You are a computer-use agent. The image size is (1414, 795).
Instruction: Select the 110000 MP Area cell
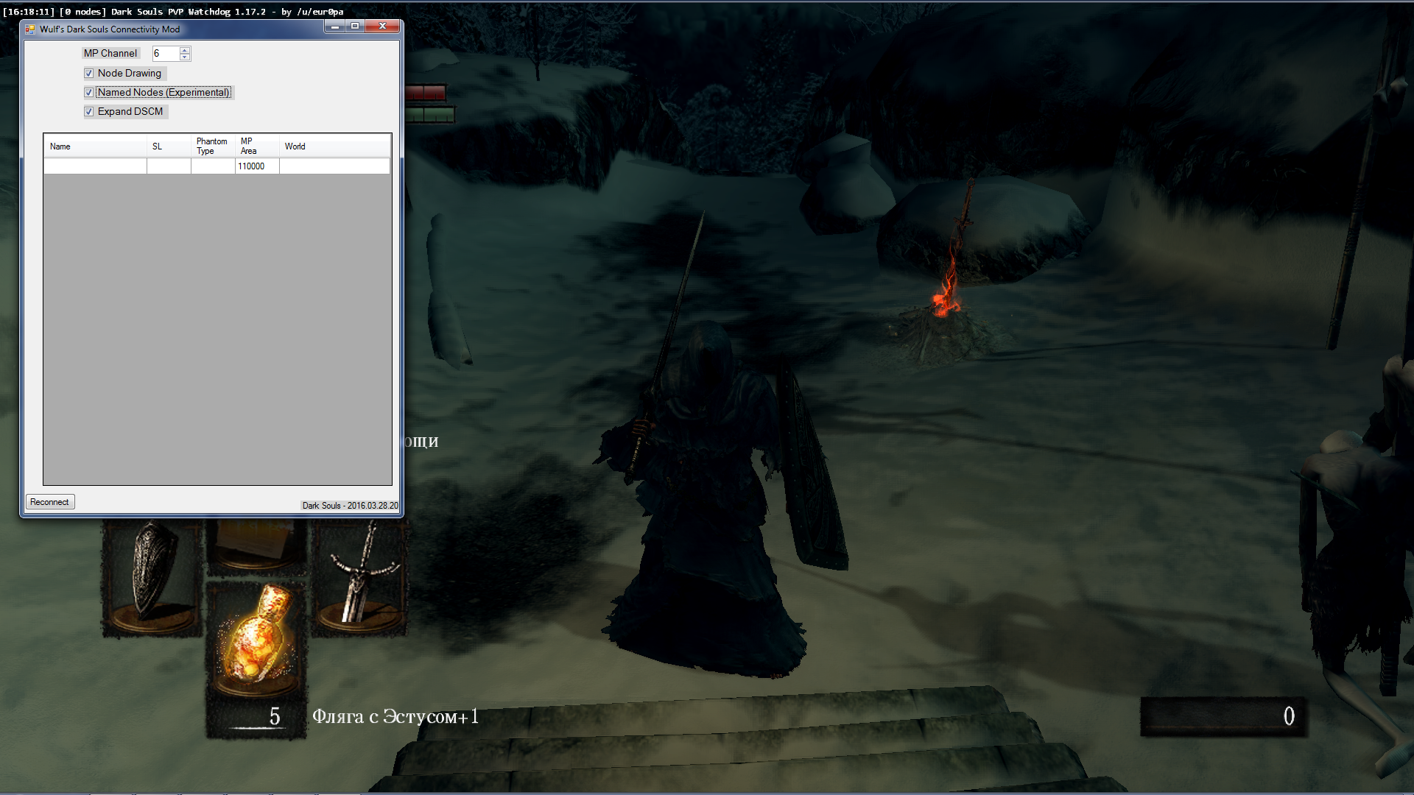click(x=257, y=166)
